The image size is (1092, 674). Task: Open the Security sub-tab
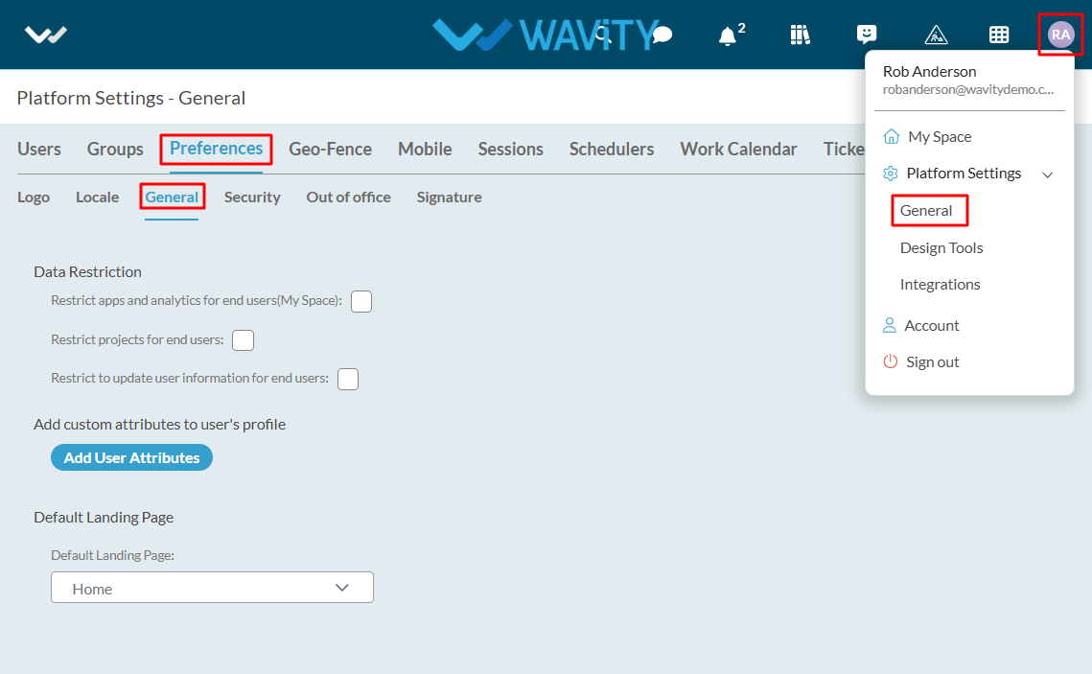(252, 198)
